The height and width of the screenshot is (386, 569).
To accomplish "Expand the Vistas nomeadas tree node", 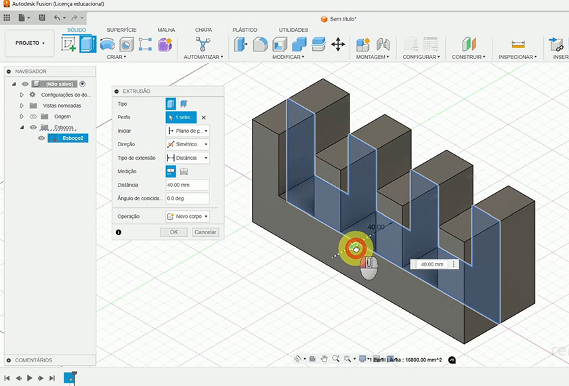I will click(22, 106).
